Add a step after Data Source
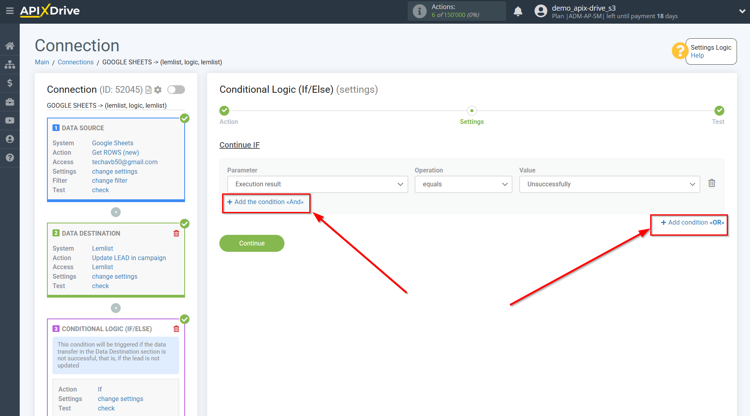Screen dimensions: 750x416 coord(116,212)
